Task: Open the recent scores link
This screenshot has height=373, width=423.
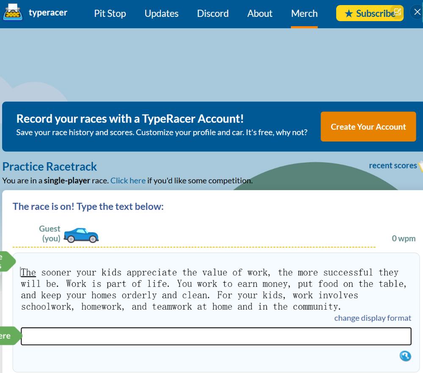Action: click(393, 166)
